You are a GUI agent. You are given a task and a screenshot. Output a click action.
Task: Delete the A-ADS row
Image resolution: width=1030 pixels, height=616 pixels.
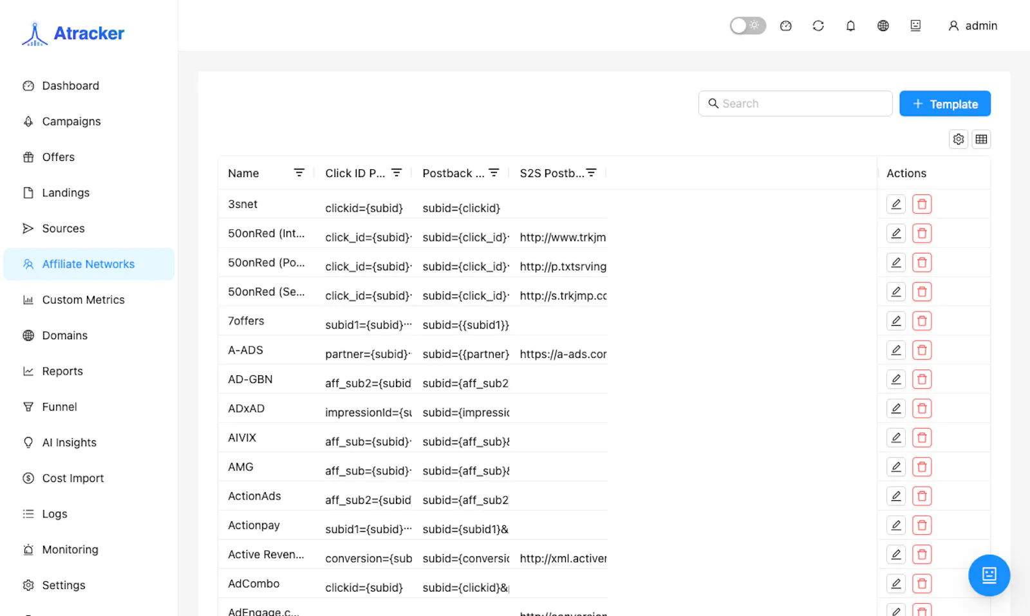[922, 350]
